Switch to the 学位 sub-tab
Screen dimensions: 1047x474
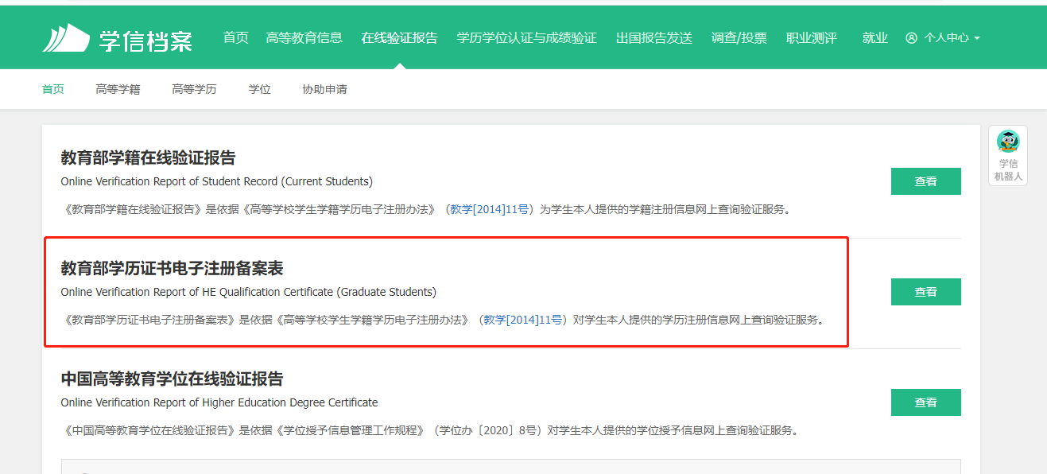click(259, 89)
